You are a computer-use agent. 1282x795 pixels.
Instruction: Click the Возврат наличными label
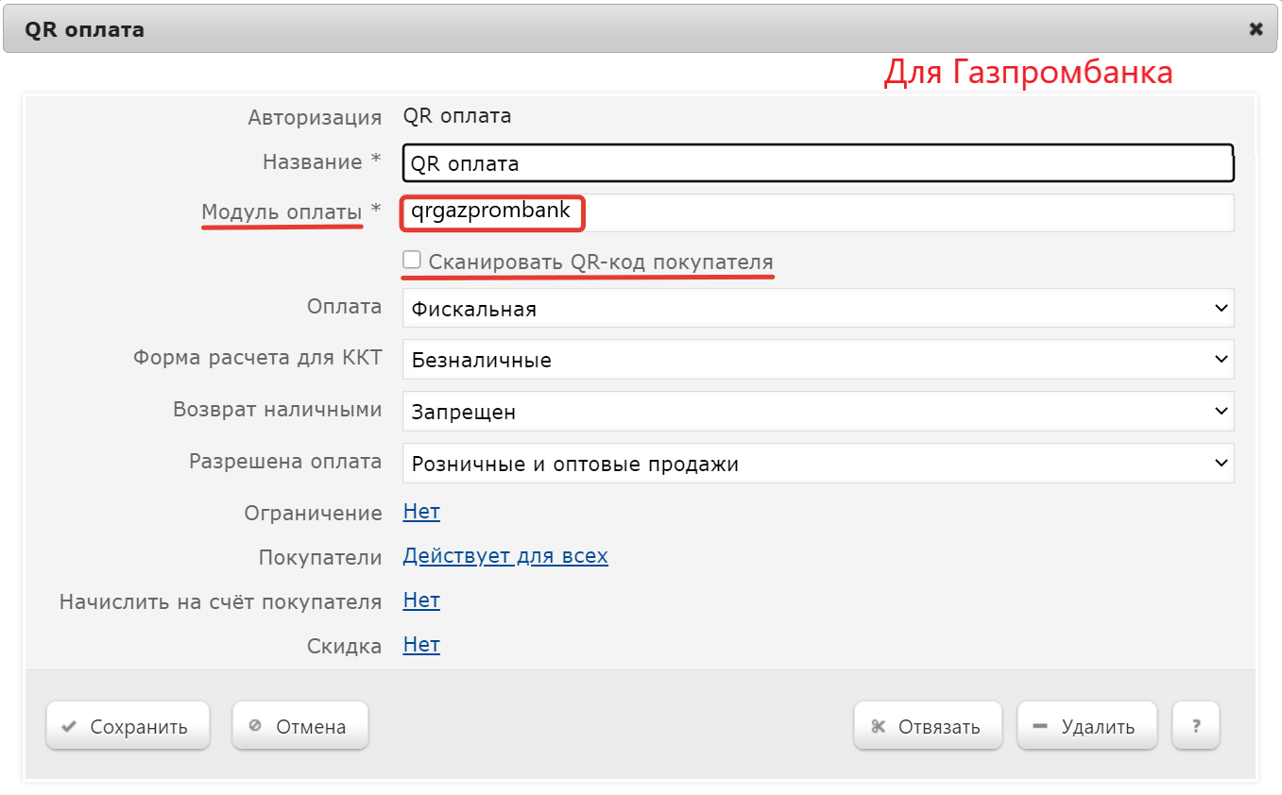[x=278, y=410]
